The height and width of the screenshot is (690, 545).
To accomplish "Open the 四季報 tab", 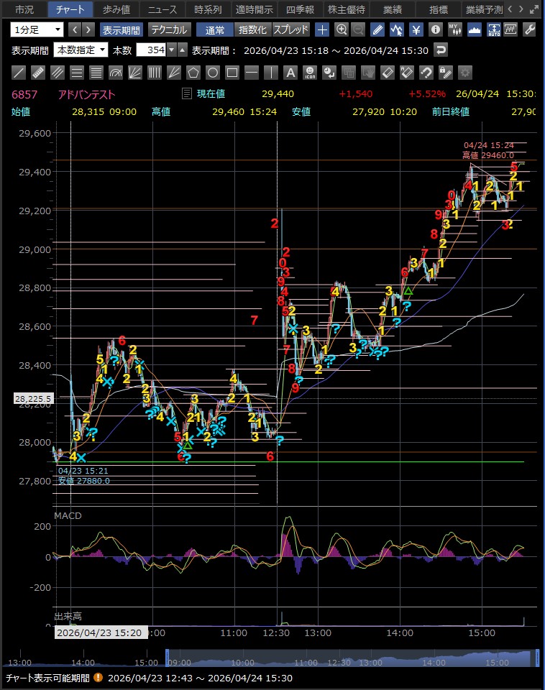I will click(x=301, y=9).
